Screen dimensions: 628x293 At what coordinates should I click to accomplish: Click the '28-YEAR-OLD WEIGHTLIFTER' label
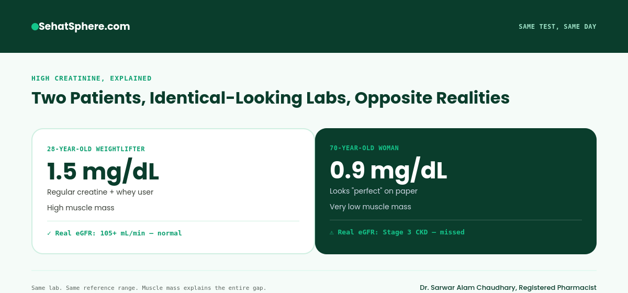coord(96,149)
